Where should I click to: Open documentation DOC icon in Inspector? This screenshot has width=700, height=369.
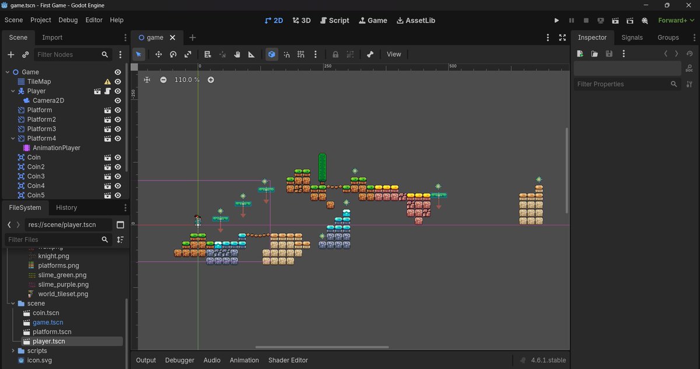click(690, 68)
